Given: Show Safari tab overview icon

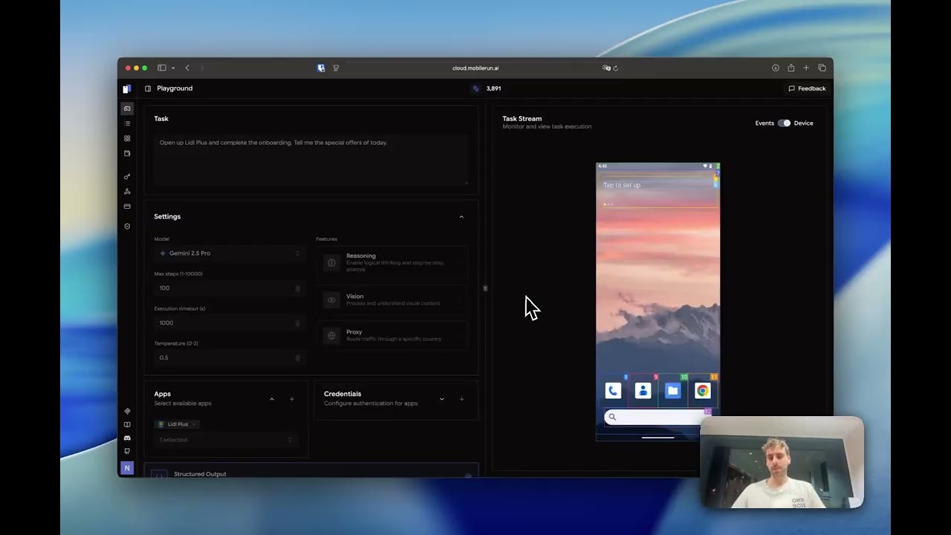Looking at the screenshot, I should pos(822,68).
